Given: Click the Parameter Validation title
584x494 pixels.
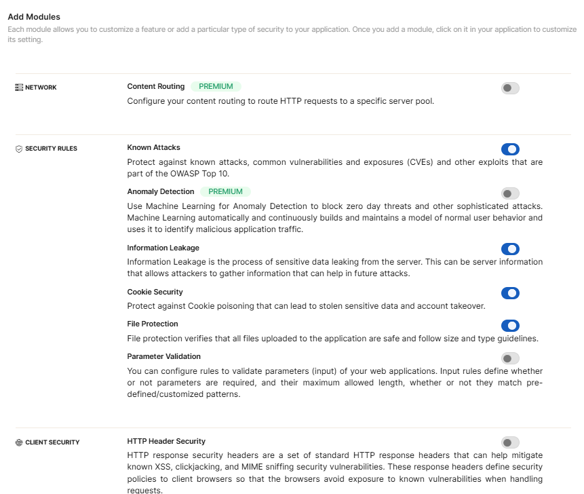Looking at the screenshot, I should (x=163, y=356).
